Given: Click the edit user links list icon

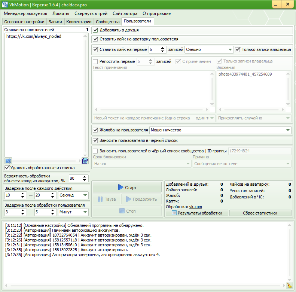Looking at the screenshot, I should coord(85,161).
